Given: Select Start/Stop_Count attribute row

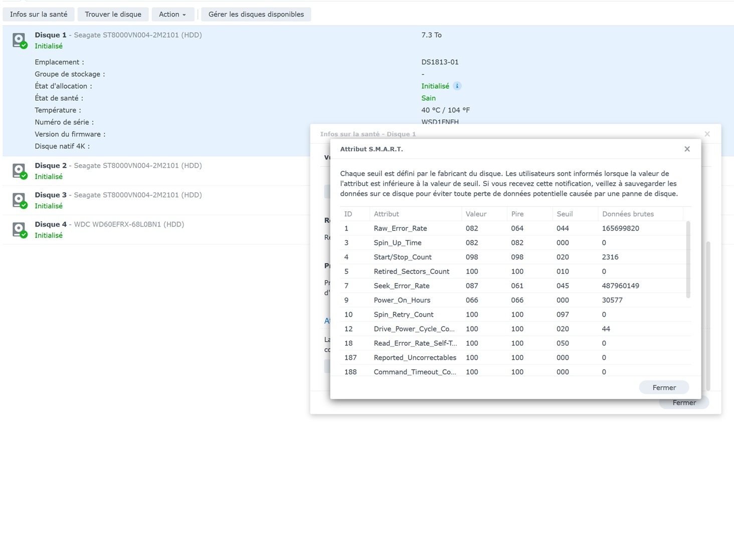Looking at the screenshot, I should pyautogui.click(x=512, y=257).
